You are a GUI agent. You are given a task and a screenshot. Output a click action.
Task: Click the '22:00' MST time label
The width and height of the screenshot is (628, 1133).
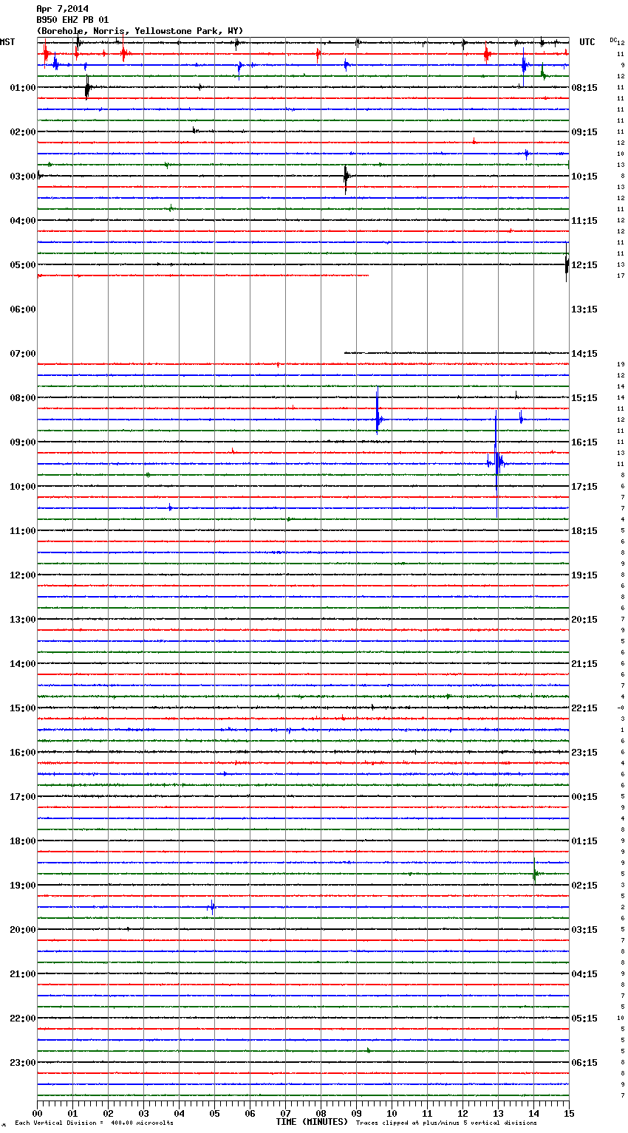tap(23, 1019)
